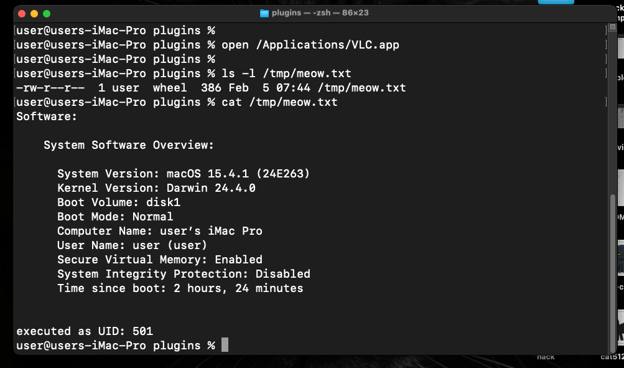624x368 pixels.
Task: Click the blue window peeking at top right
Action: pyautogui.click(x=556, y=3)
